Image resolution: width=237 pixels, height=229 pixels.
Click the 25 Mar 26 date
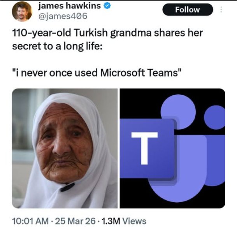pyautogui.click(x=75, y=221)
